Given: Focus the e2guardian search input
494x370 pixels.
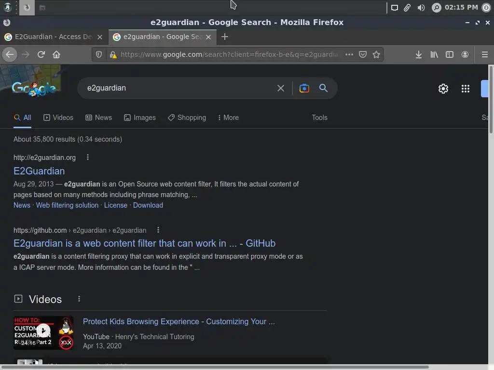Looking at the screenshot, I should click(179, 88).
